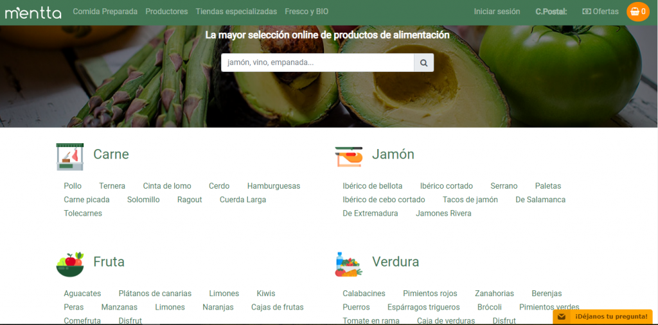Open the Ibérico de bellota link

pyautogui.click(x=373, y=186)
